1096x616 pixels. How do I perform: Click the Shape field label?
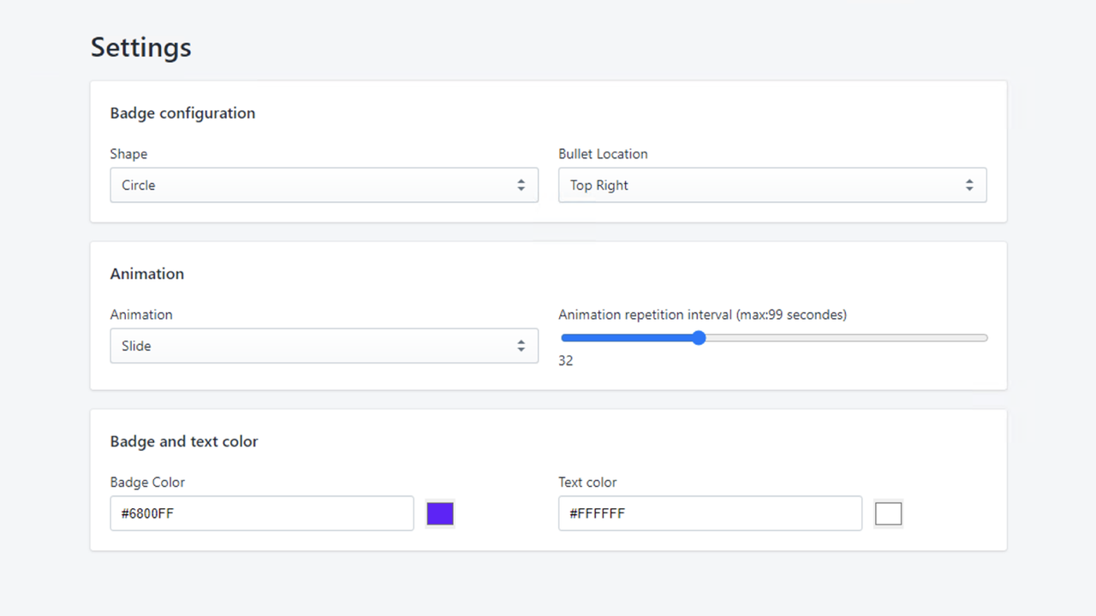coord(128,154)
